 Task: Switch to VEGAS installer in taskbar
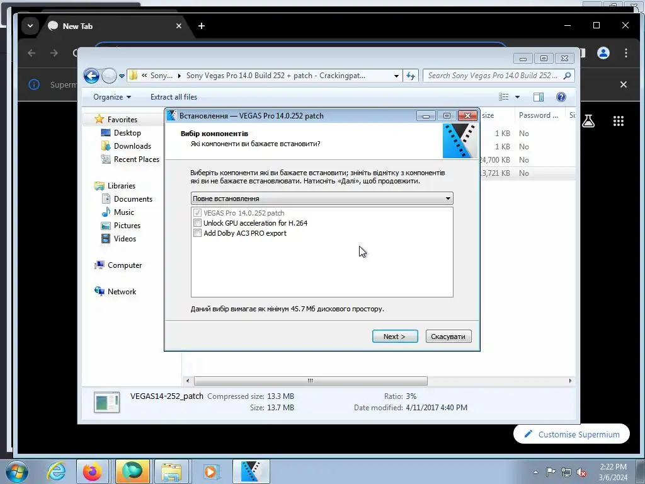pos(251,471)
